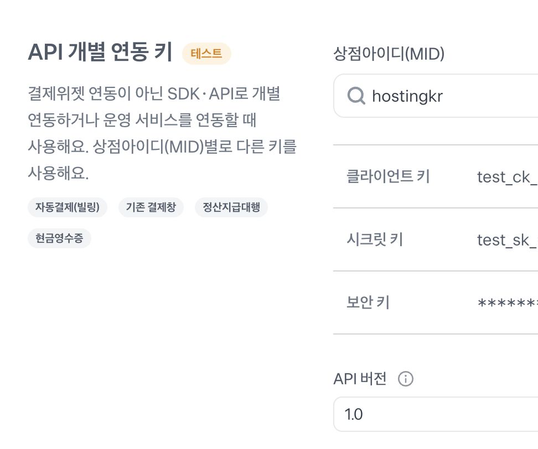Click the 현금영수증 tag
Screen dimensions: 538x449
(59, 238)
